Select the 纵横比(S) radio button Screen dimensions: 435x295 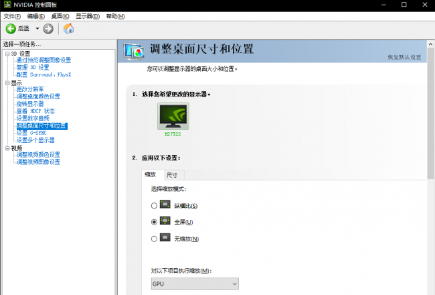click(154, 206)
